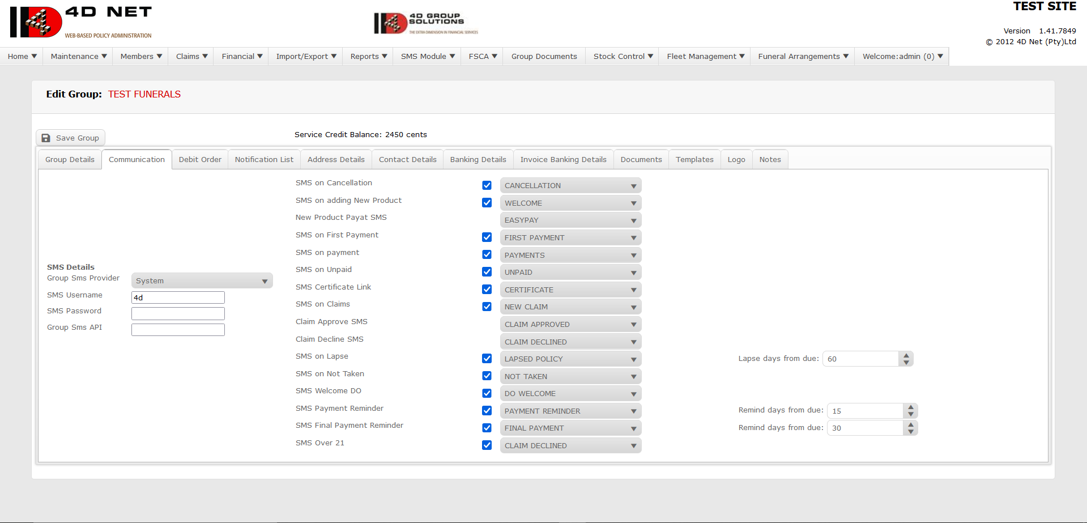Expand the FINAL PAYMENT dropdown

[x=570, y=428]
